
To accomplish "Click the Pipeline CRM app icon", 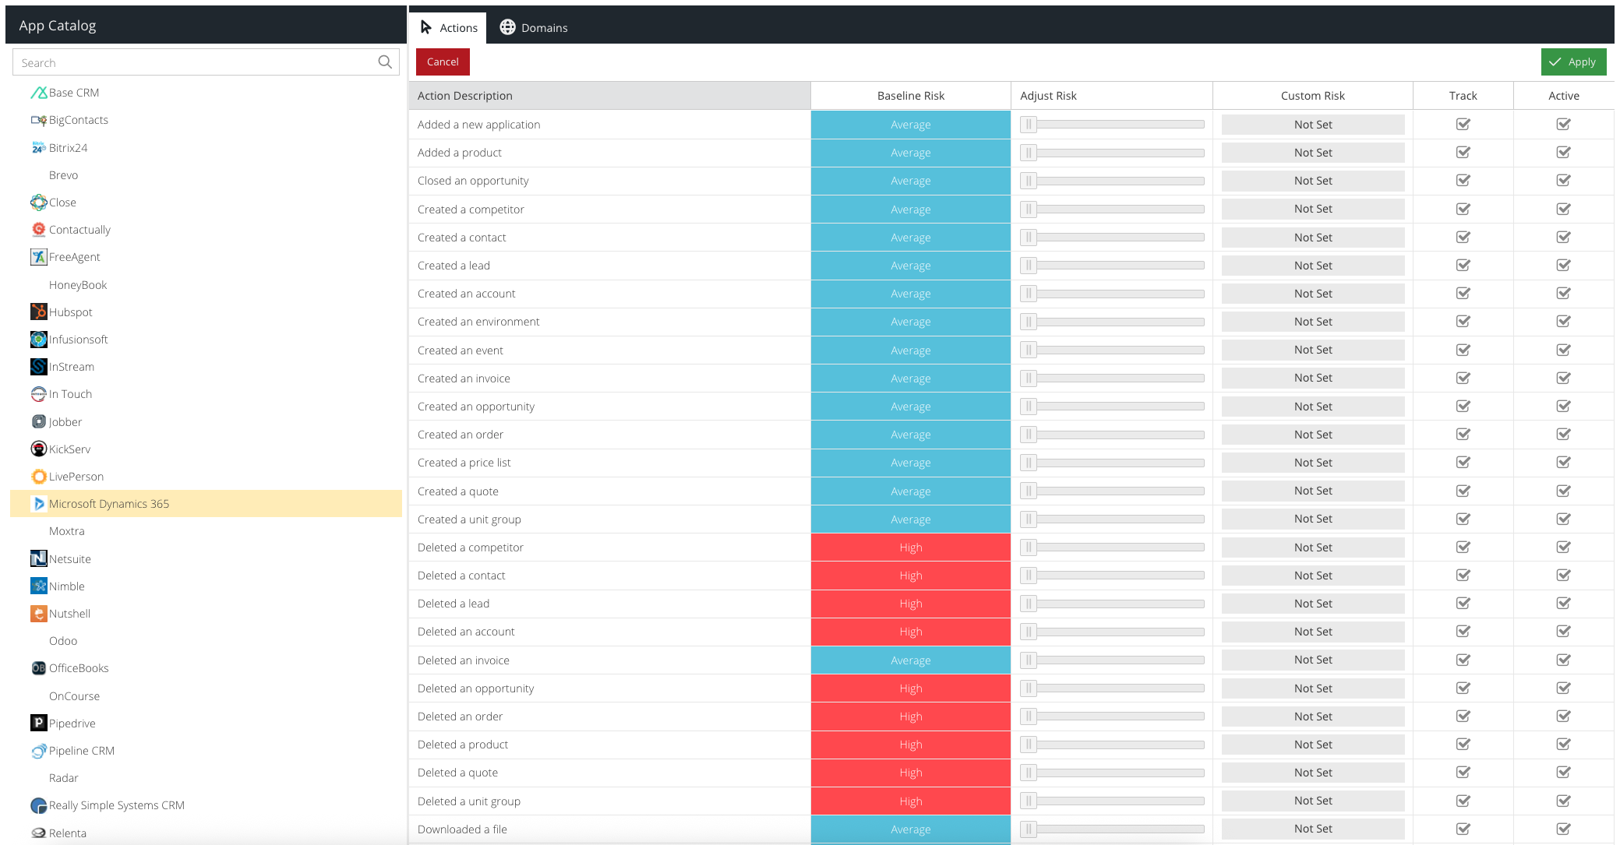I will [x=39, y=751].
